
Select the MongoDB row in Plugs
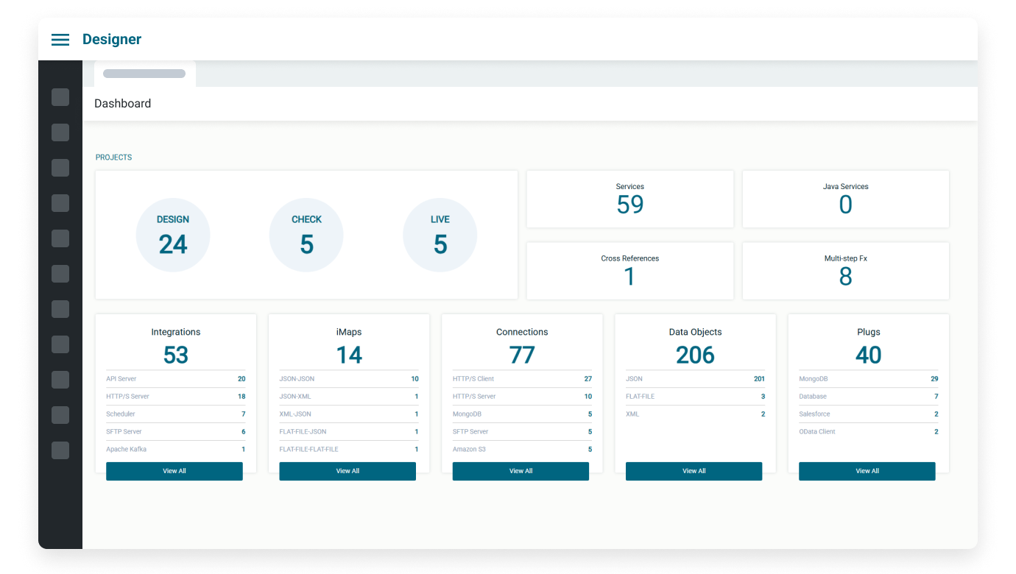pyautogui.click(x=868, y=379)
